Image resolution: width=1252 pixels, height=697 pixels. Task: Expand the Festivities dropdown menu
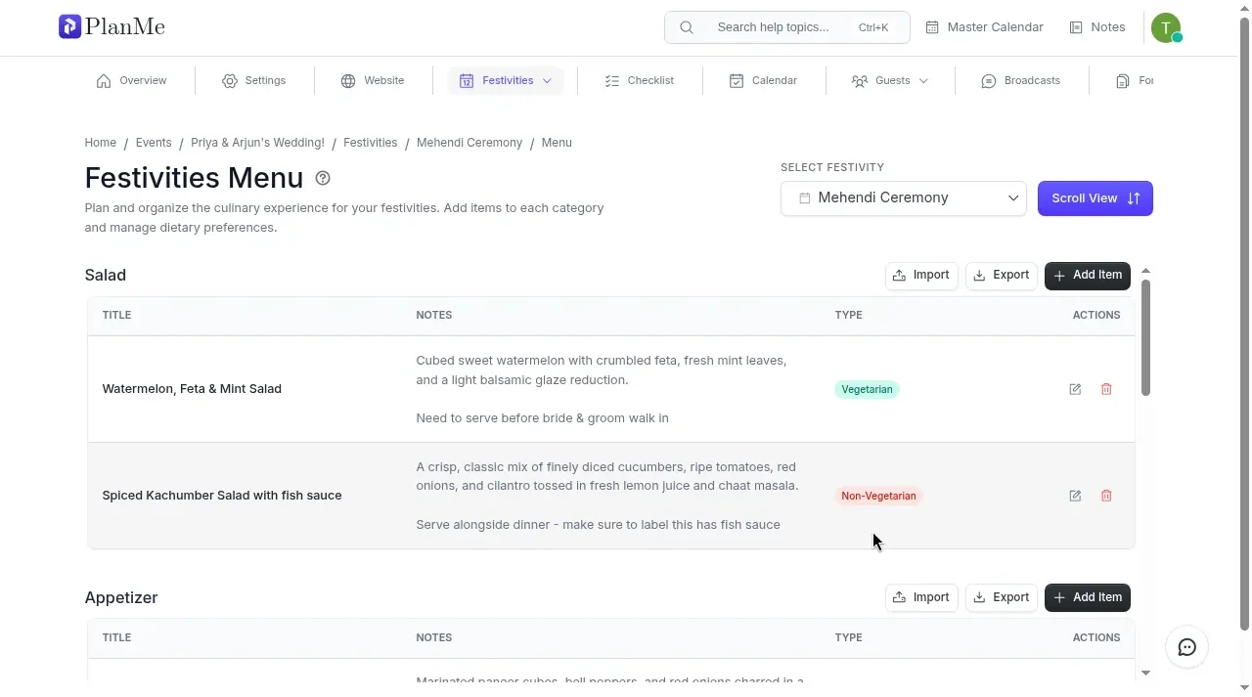point(506,81)
